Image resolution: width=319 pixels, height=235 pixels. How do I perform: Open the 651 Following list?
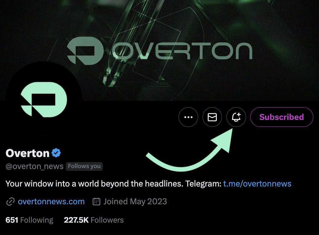pyautogui.click(x=29, y=220)
